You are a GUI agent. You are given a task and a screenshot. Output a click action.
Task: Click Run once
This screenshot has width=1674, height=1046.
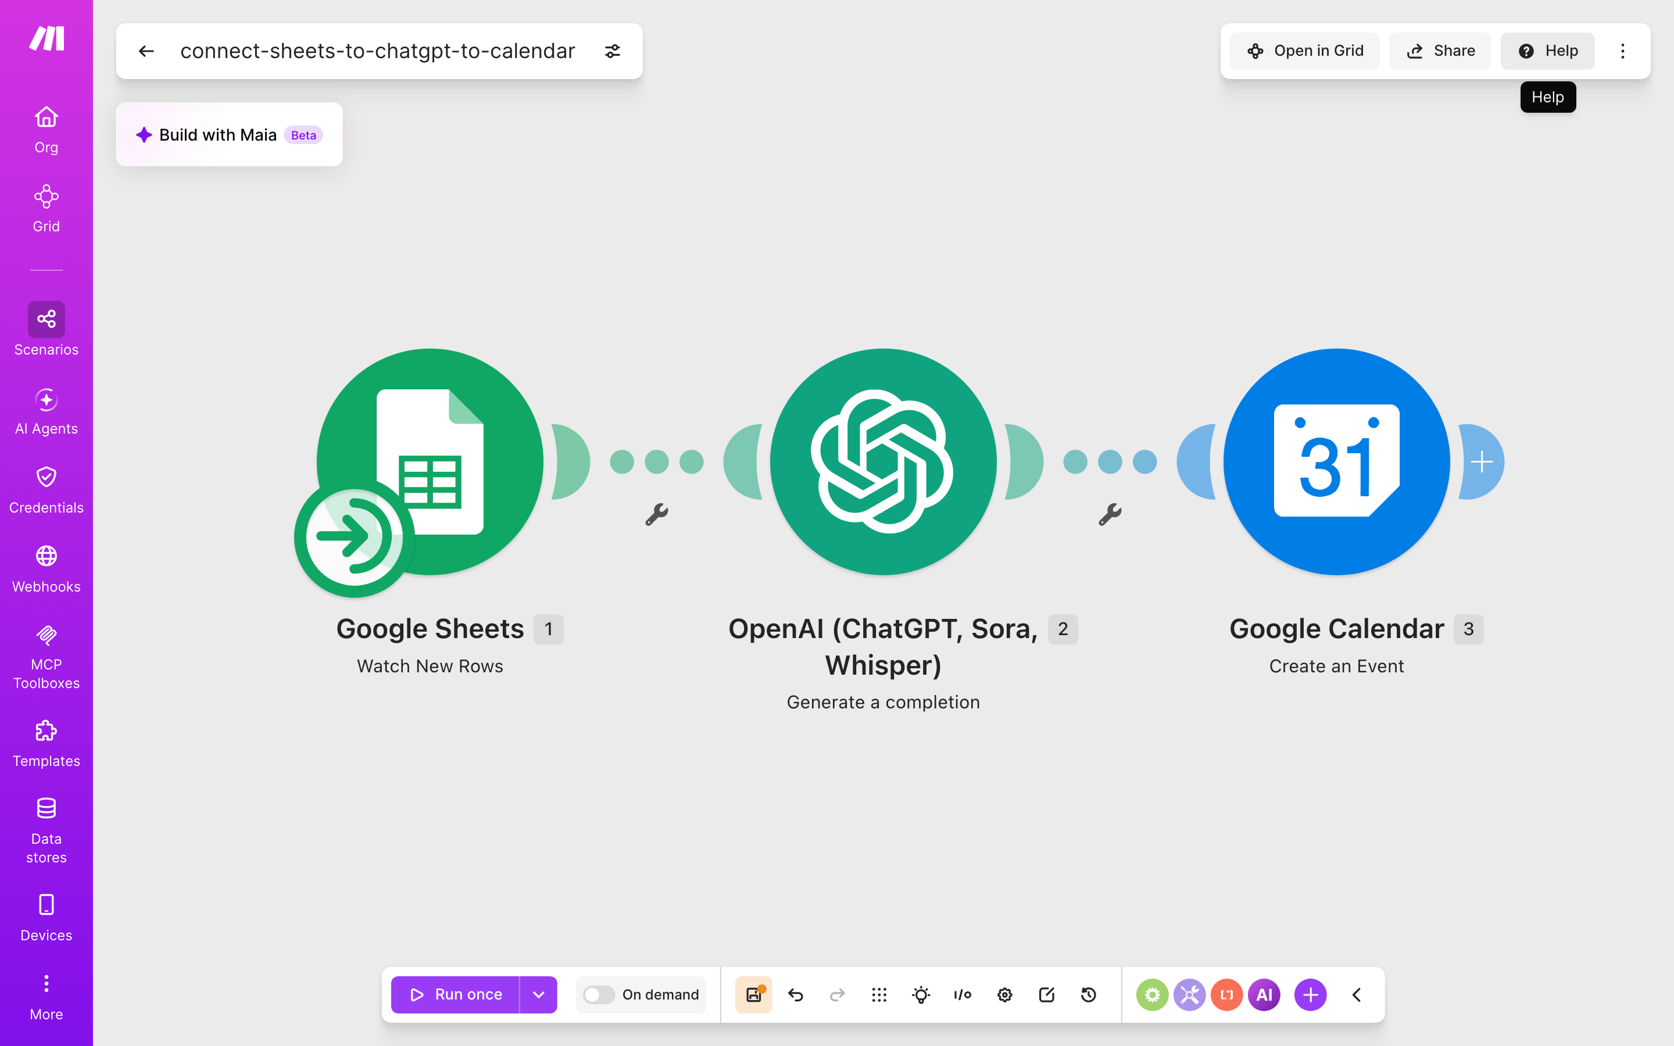tap(455, 995)
